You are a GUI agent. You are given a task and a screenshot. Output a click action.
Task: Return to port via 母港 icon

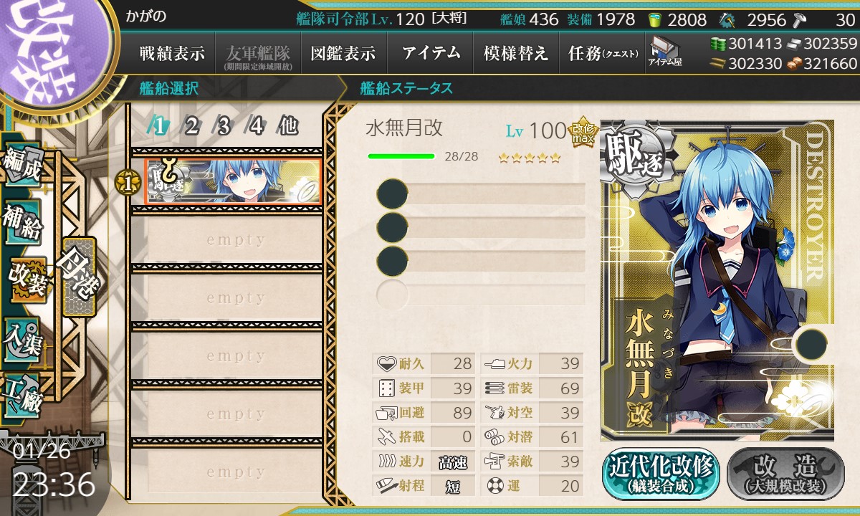[79, 277]
